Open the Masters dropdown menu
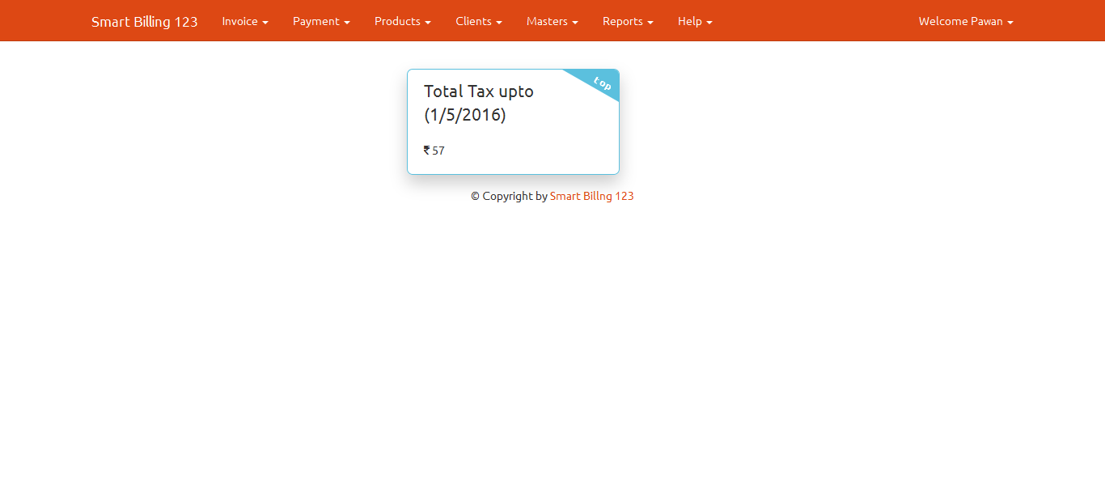This screenshot has width=1105, height=484. (x=552, y=21)
